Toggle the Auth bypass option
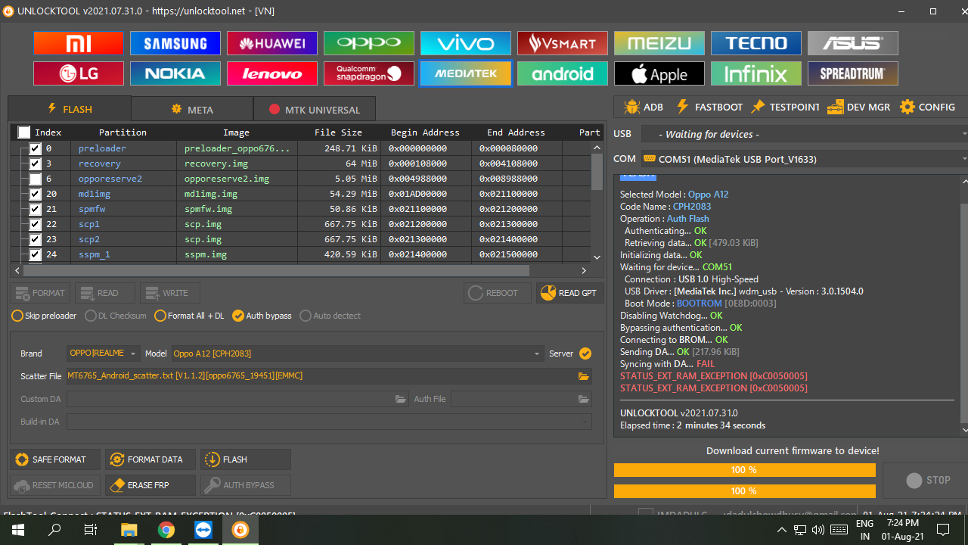Viewport: 968px width, 545px height. [262, 316]
